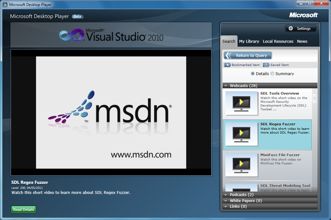Click the Return to Query double-arrow icon

tap(229, 55)
